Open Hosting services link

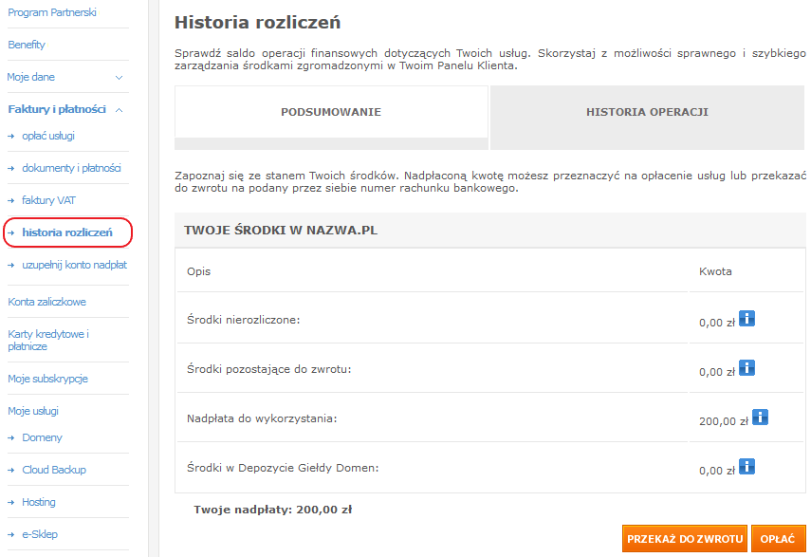38,502
